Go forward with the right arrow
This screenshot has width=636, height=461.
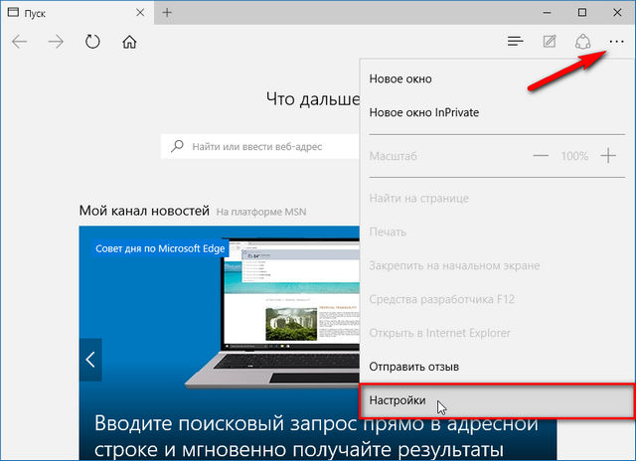click(x=56, y=42)
